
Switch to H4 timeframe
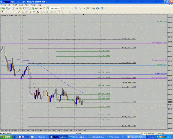[63, 12]
